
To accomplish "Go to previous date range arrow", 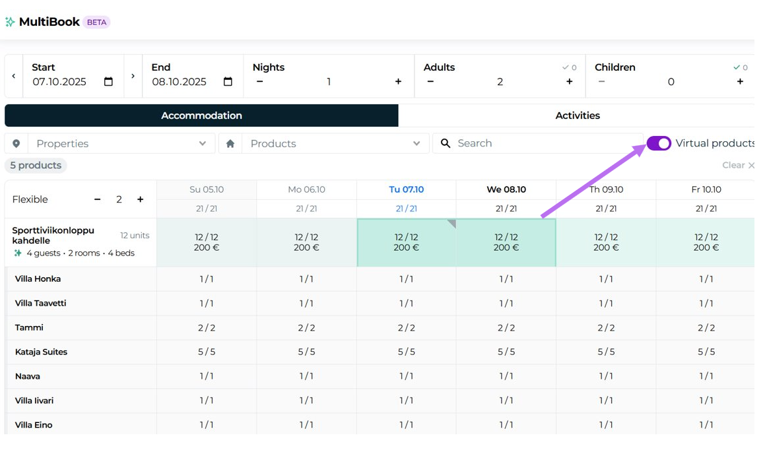I will 14,76.
